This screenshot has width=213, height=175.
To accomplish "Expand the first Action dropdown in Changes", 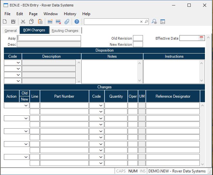I will [x=26, y=105].
